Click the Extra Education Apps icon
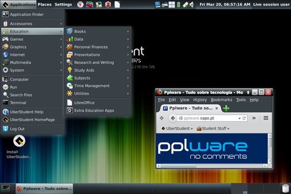 (69, 110)
